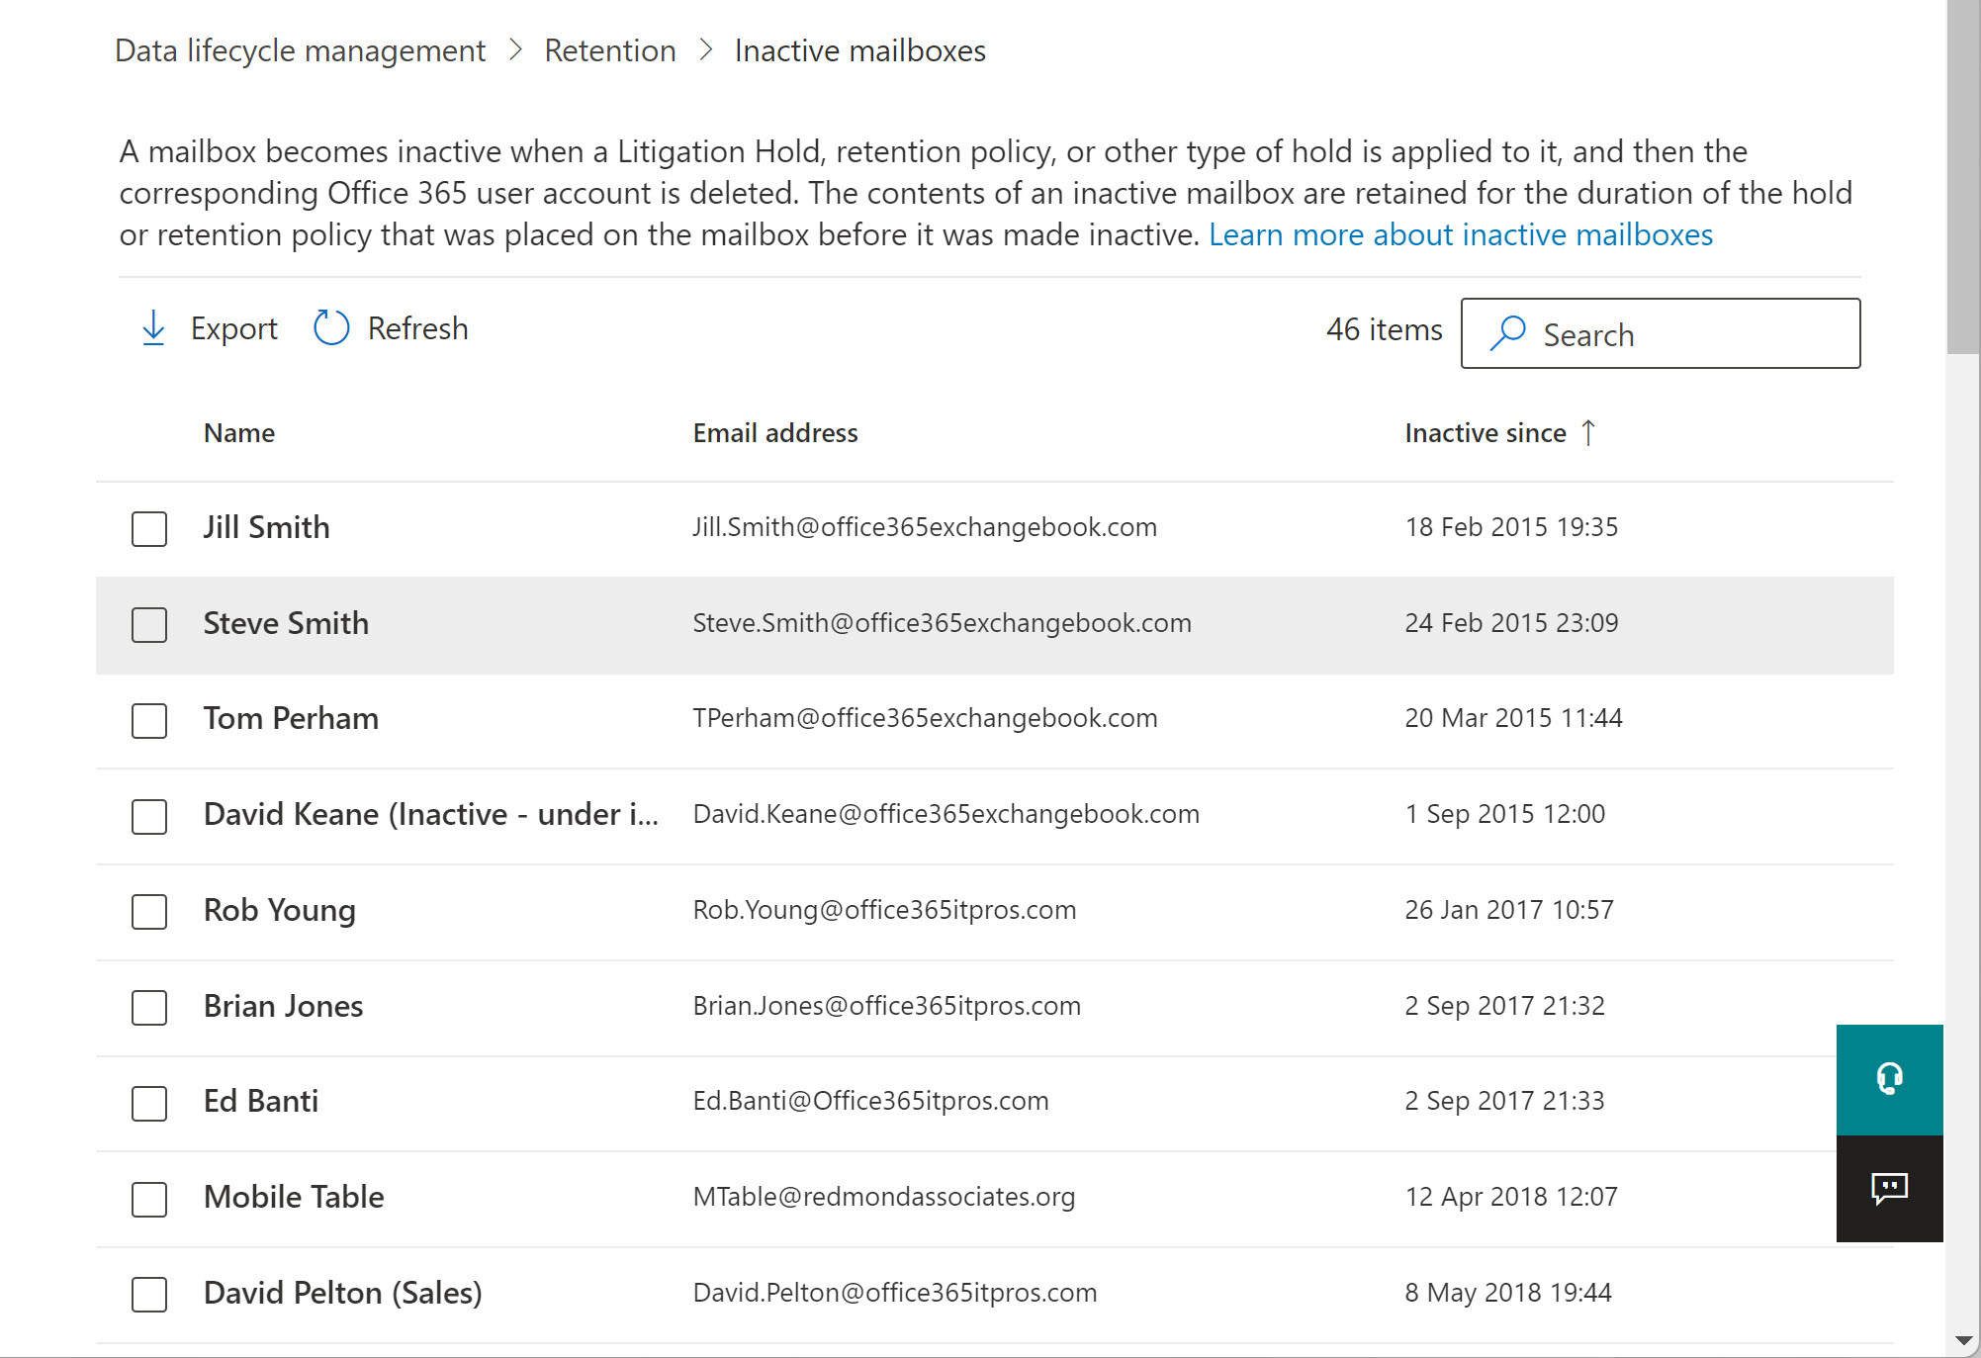The width and height of the screenshot is (1981, 1358).
Task: Navigate to the Retention breadcrumb
Action: click(x=609, y=50)
